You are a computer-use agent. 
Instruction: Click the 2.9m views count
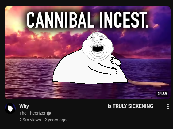click(x=30, y=120)
